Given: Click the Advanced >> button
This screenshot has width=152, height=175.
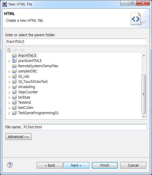Looking at the screenshot, I should (19, 136).
